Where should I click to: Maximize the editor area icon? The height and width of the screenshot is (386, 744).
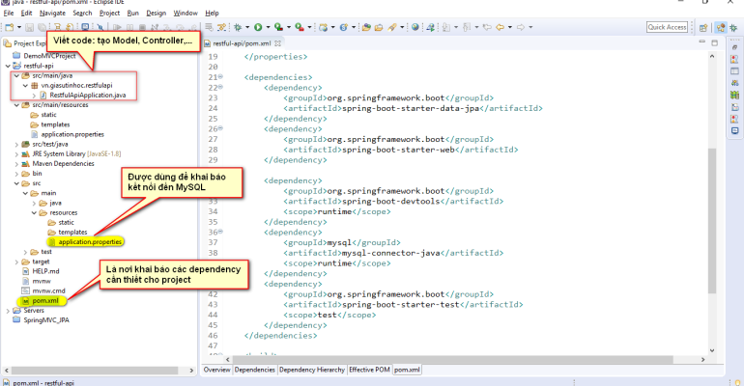pos(715,42)
